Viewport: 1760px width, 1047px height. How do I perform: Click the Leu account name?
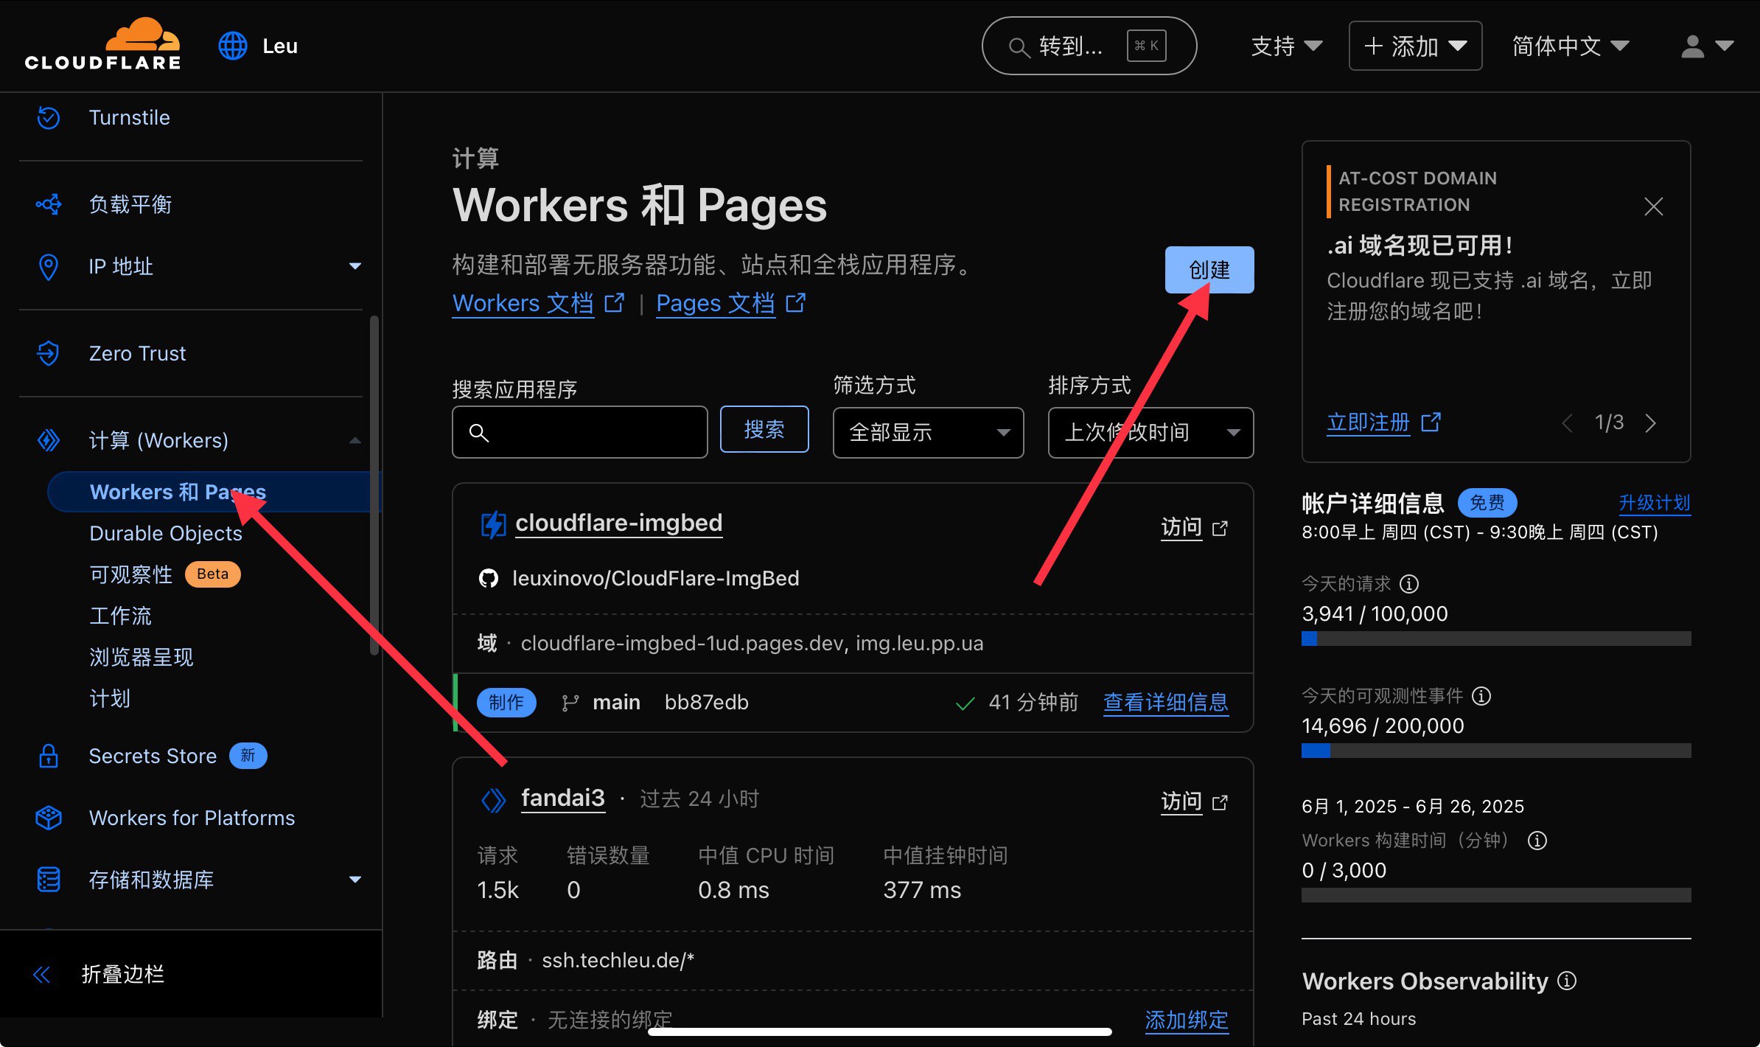[280, 46]
